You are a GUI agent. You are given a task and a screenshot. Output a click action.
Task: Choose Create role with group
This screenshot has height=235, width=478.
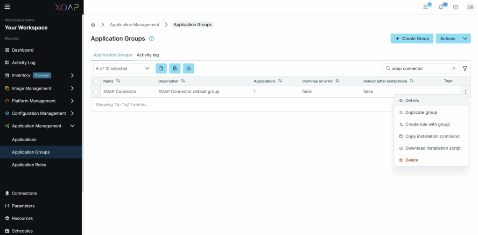click(431, 124)
